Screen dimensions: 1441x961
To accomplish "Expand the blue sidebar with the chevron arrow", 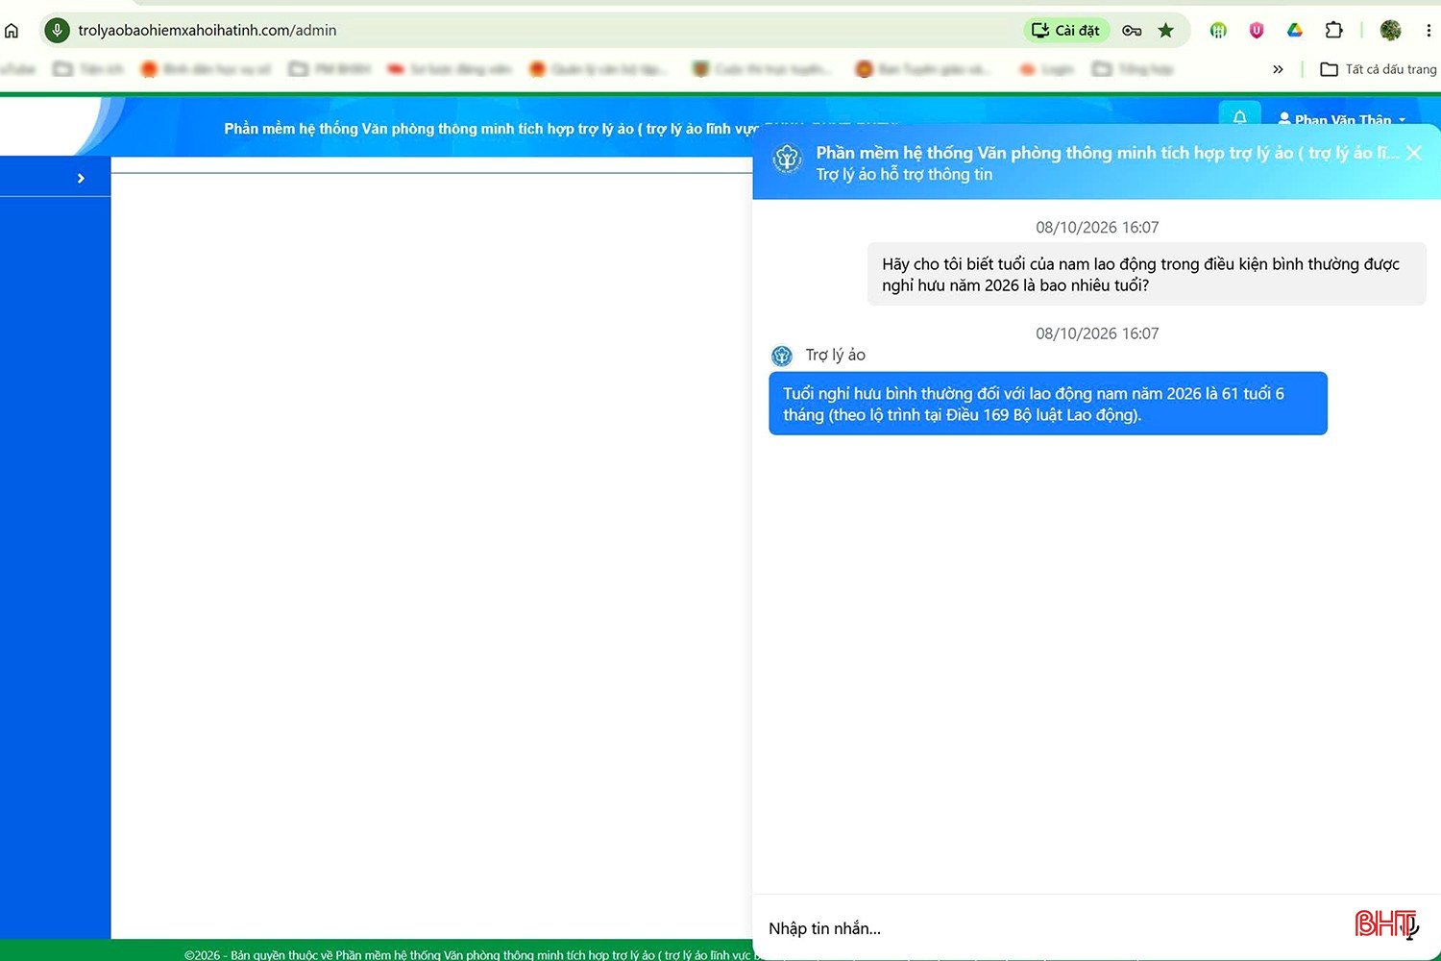I will 81,178.
